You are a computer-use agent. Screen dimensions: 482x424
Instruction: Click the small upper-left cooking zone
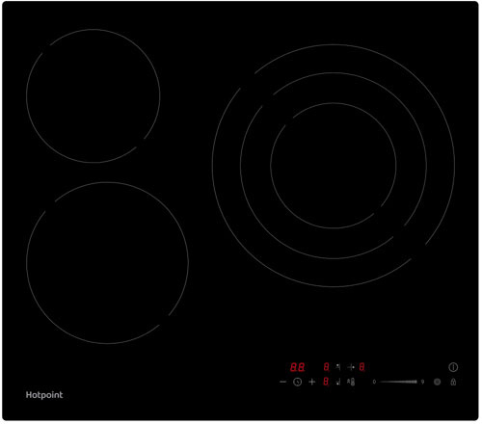(x=93, y=95)
